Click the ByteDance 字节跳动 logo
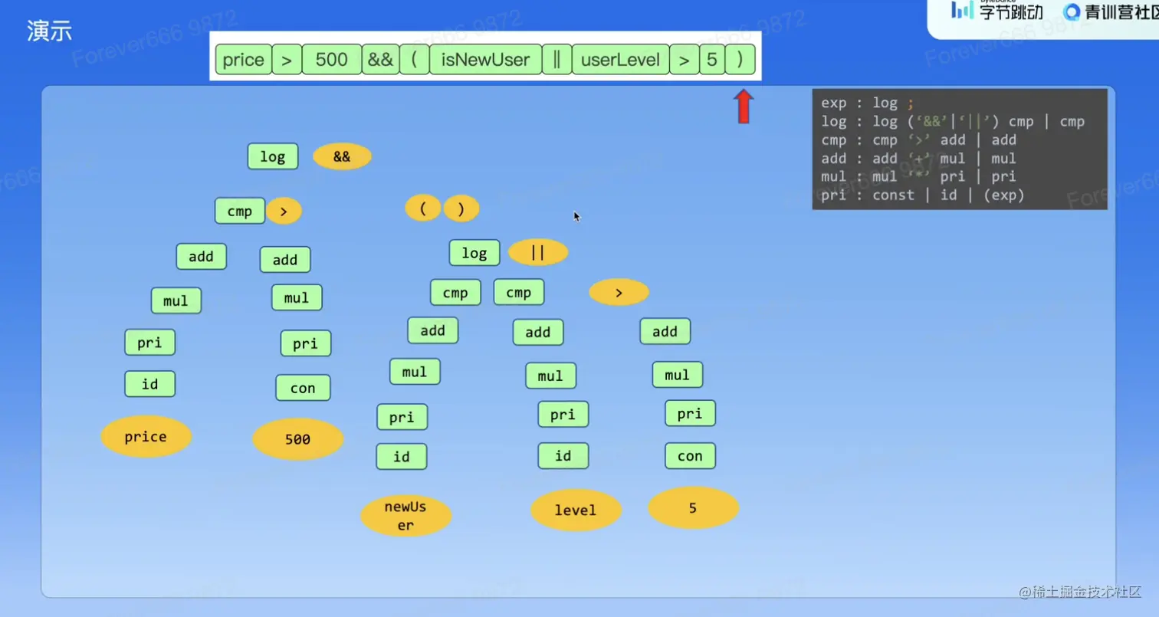 click(x=996, y=11)
